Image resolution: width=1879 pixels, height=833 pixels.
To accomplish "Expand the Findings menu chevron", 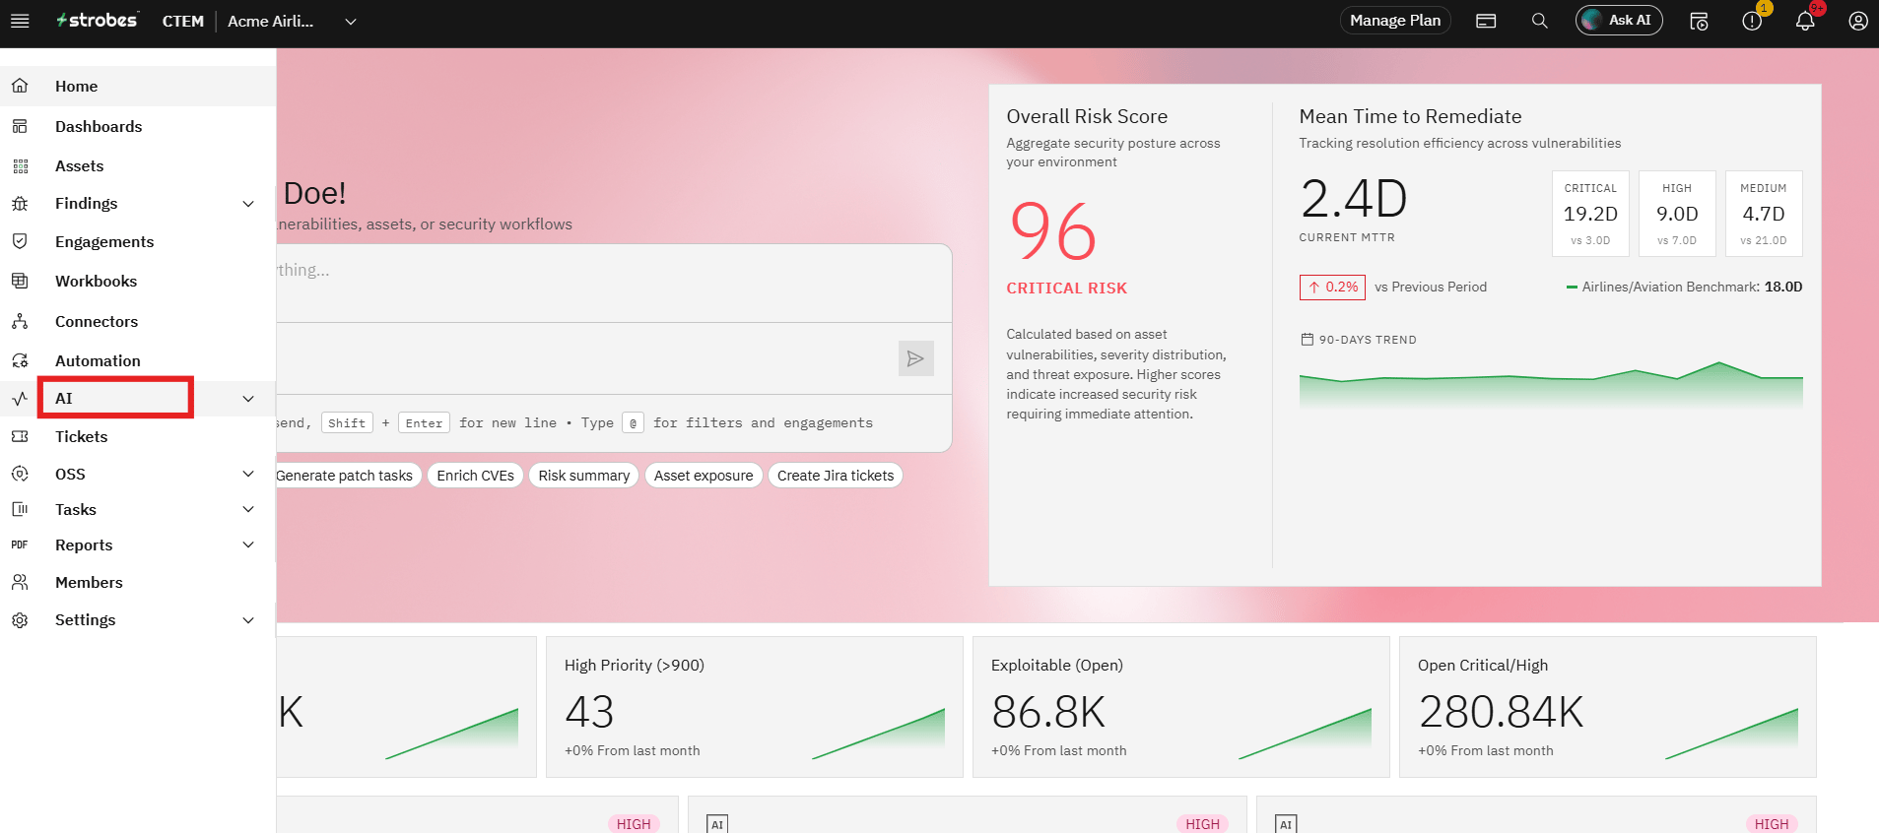I will point(248,204).
